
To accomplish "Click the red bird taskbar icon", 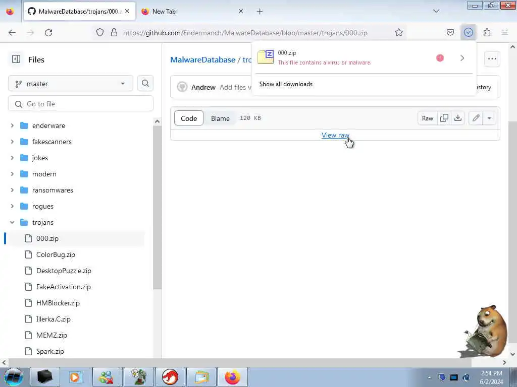I will click(170, 377).
